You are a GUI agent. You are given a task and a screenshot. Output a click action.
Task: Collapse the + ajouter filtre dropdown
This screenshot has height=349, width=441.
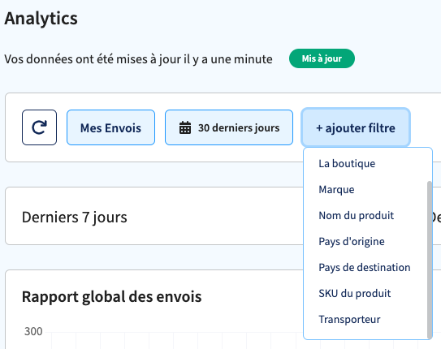[x=356, y=127]
